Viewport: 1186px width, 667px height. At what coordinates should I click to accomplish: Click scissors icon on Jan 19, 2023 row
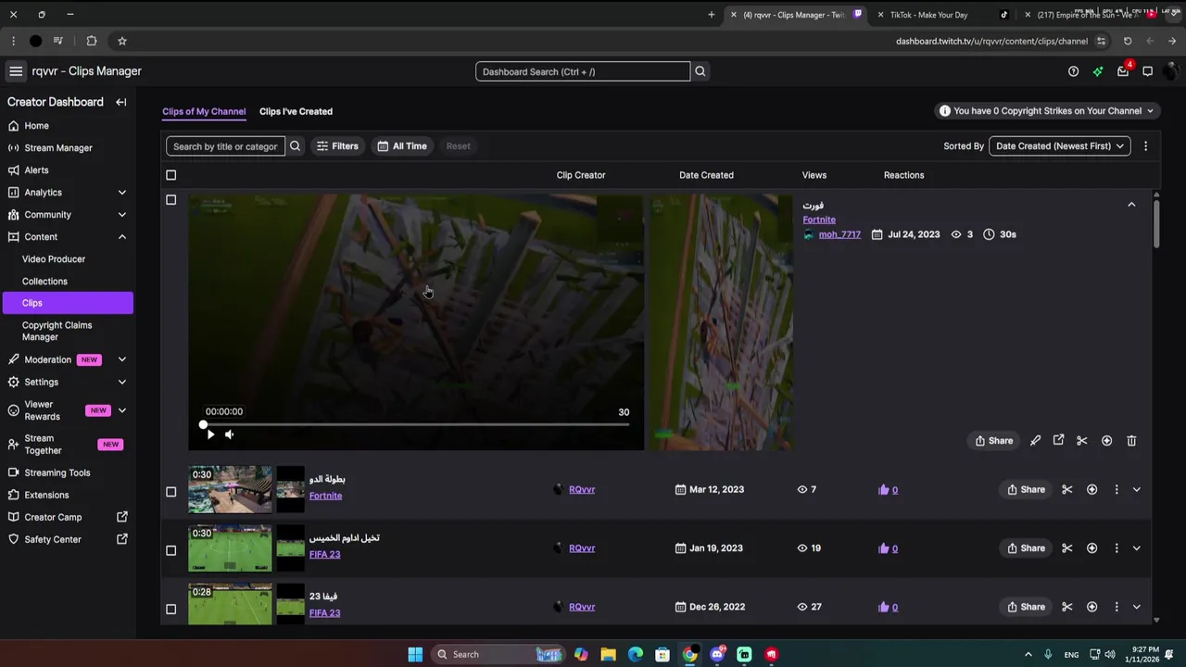[1066, 548]
